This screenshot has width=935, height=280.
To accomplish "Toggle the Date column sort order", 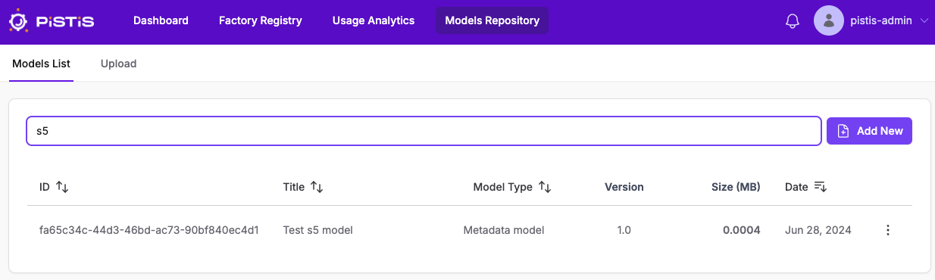I will tap(821, 187).
